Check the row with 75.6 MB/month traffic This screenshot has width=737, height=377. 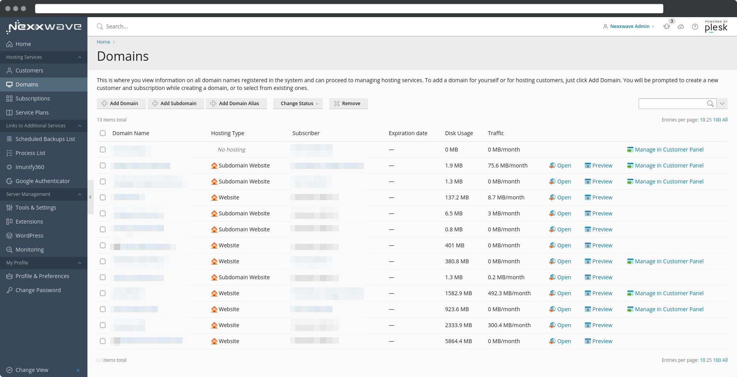point(103,166)
